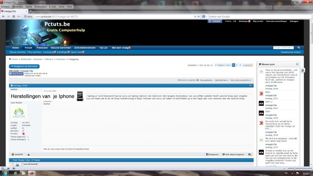Expand the Community dropdown
Image resolution: width=313 pixels, height=176 pixels.
coord(49,52)
